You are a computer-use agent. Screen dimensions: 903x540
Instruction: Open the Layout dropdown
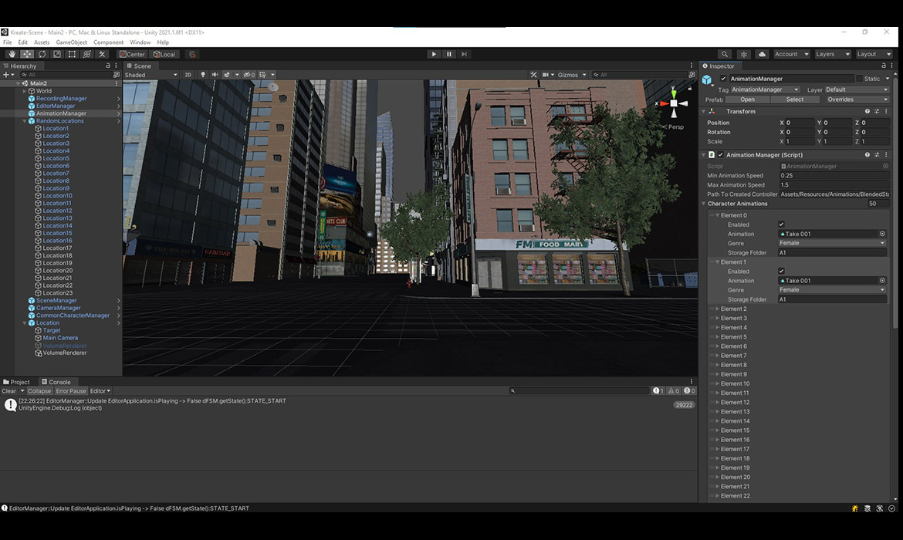[x=872, y=54]
